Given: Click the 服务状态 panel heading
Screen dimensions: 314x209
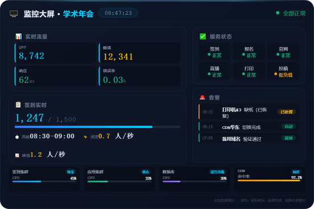Looking at the screenshot, I should (x=221, y=36).
